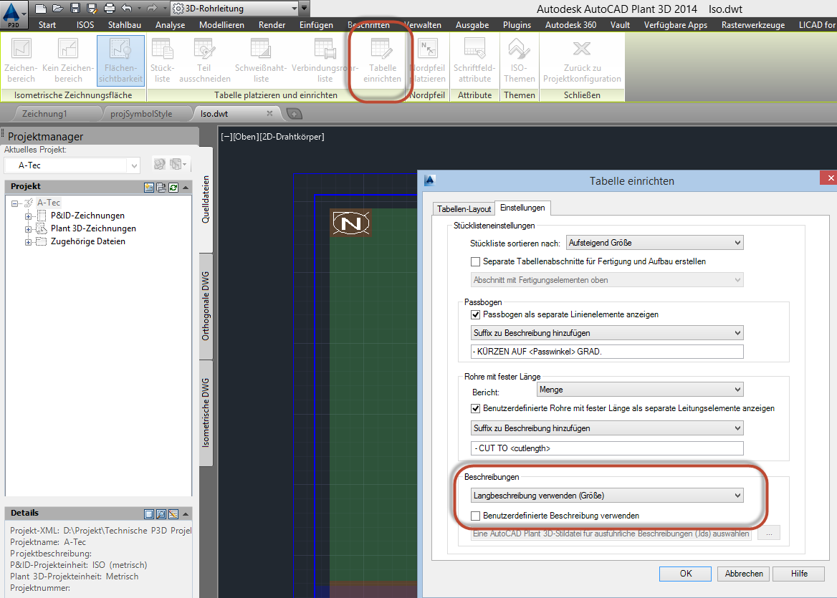Open the P3D application menu button
Screen dimensions: 837x598
click(14, 14)
